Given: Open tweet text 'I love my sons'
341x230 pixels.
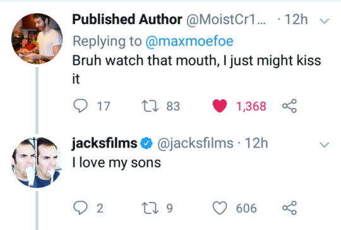Looking at the screenshot, I should click(117, 163).
